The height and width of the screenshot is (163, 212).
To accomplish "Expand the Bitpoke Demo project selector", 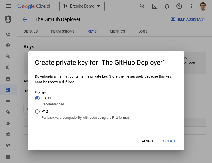I will point(82,6).
